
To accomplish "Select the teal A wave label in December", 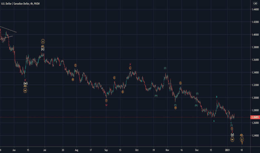I will (214, 121).
